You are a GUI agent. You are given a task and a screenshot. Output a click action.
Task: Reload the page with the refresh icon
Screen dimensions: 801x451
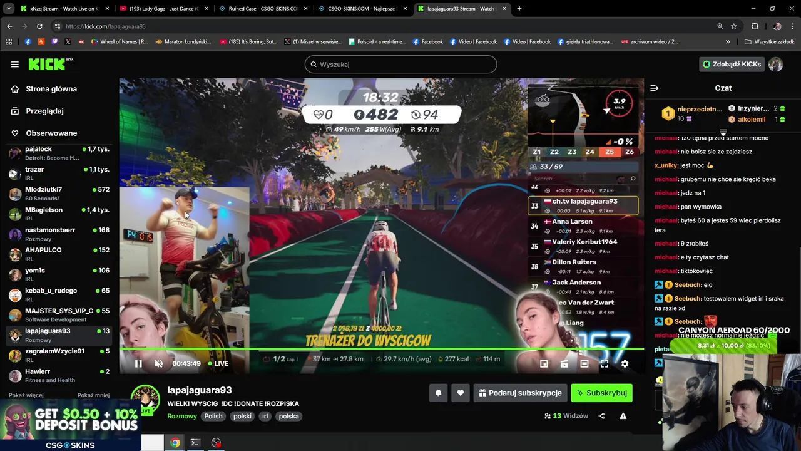(39, 26)
